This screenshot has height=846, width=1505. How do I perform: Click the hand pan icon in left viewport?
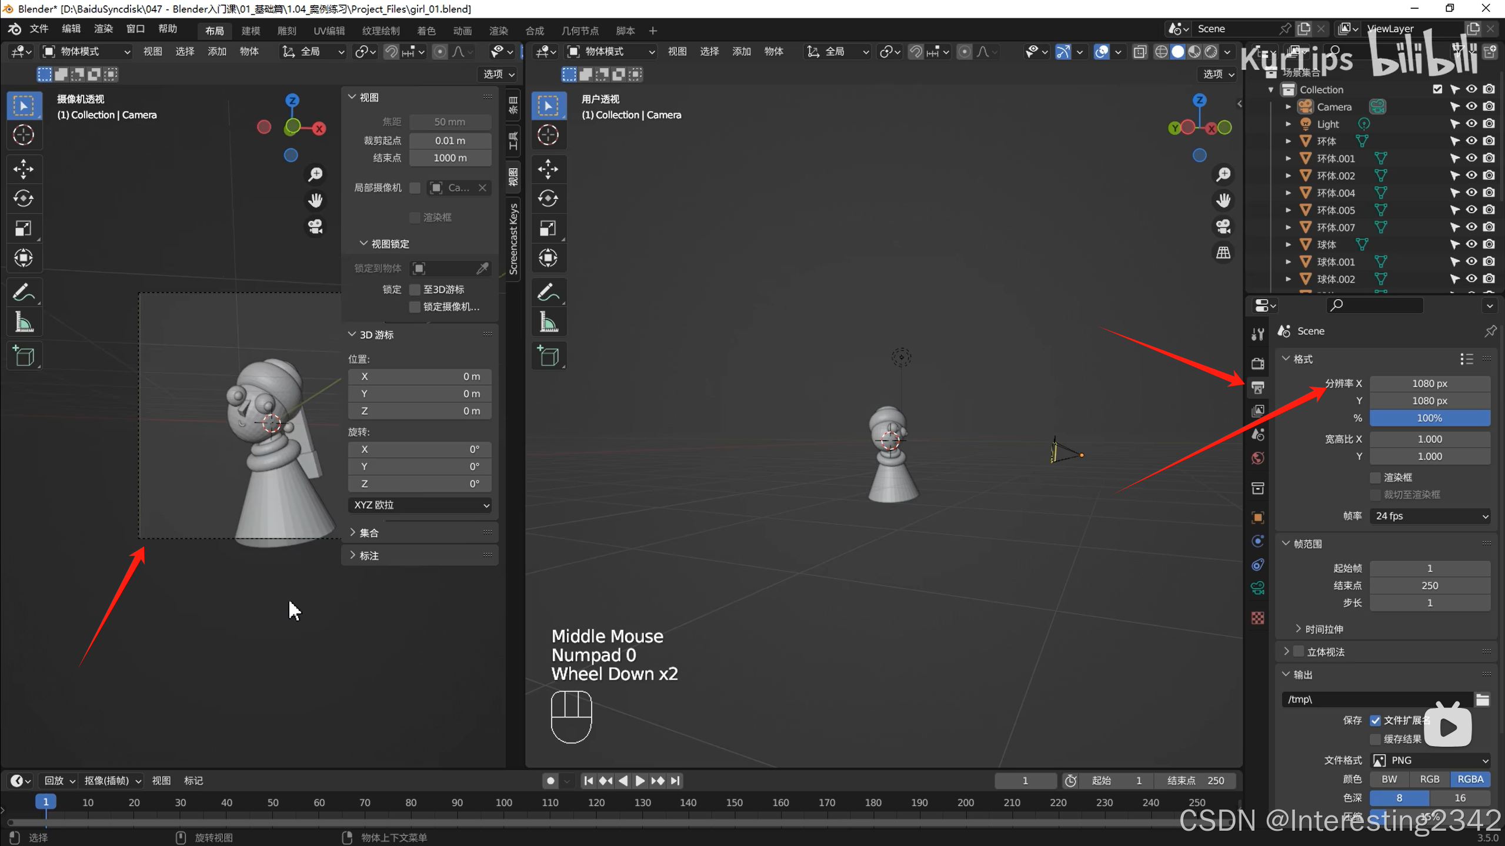coord(316,200)
